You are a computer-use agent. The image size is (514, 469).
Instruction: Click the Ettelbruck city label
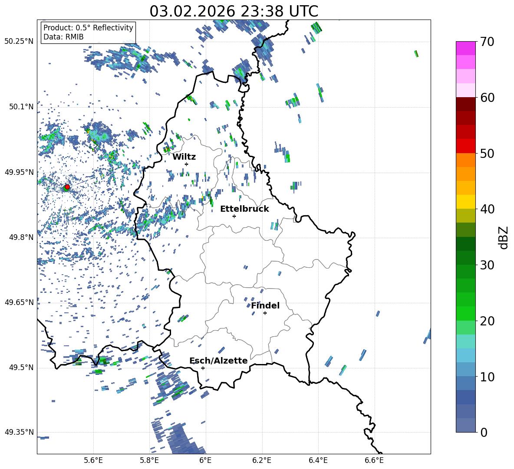244,209
